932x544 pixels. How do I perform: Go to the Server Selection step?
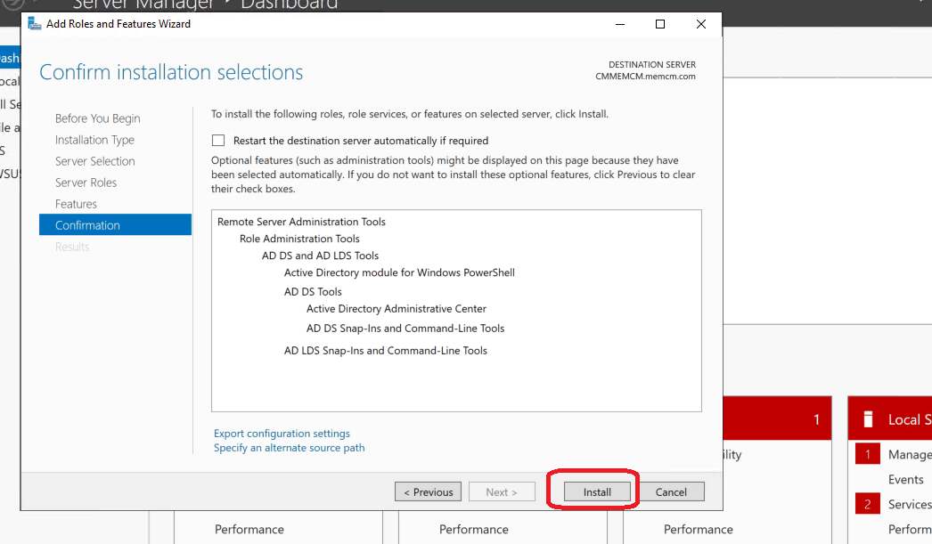click(x=94, y=160)
